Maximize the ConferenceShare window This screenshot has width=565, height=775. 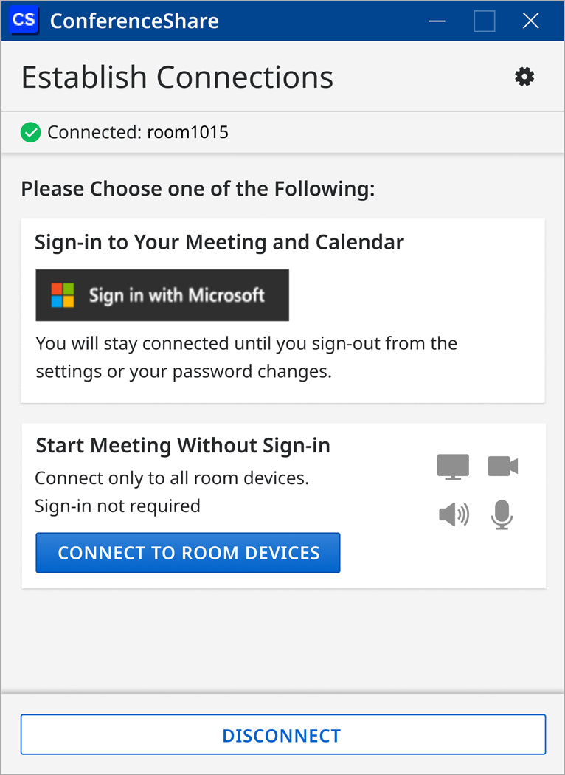(x=484, y=21)
